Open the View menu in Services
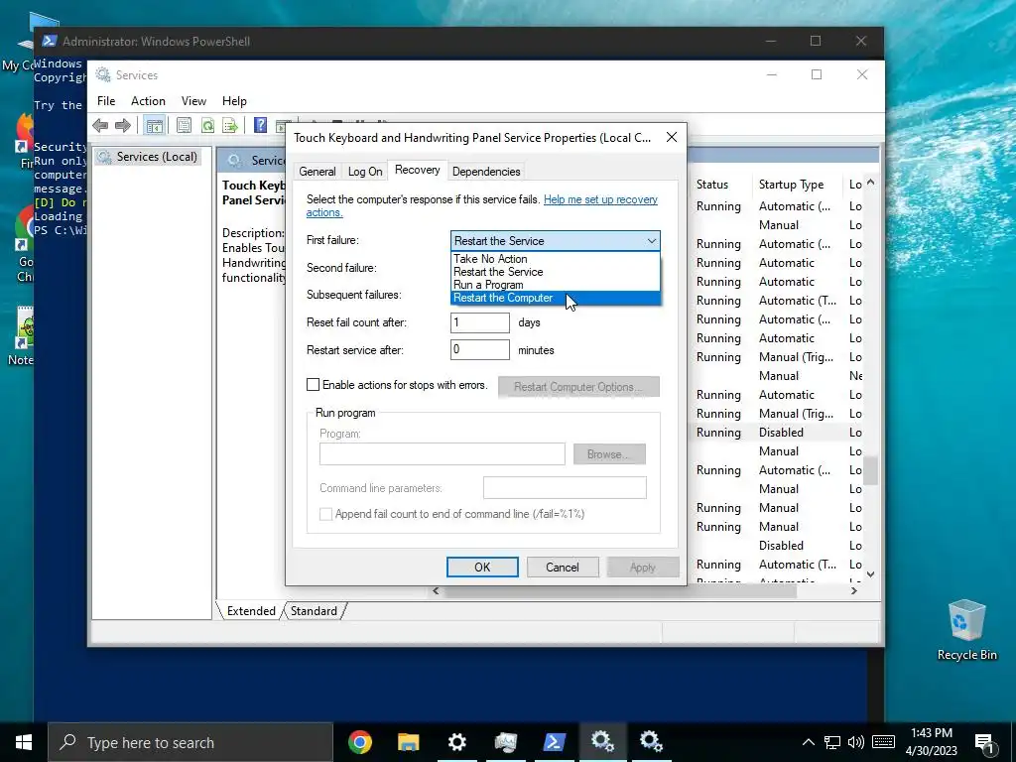Image resolution: width=1016 pixels, height=762 pixels. (193, 101)
